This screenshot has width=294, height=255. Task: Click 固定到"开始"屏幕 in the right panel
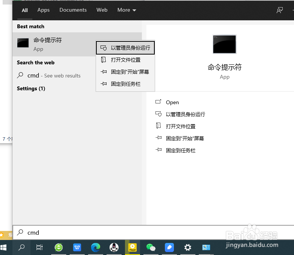click(185, 138)
